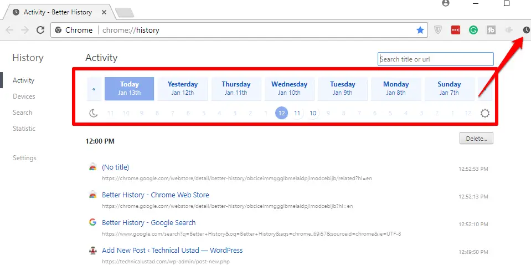This screenshot has height=265, width=531.
Task: Click the Better History clock extension icon
Action: [x=526, y=30]
